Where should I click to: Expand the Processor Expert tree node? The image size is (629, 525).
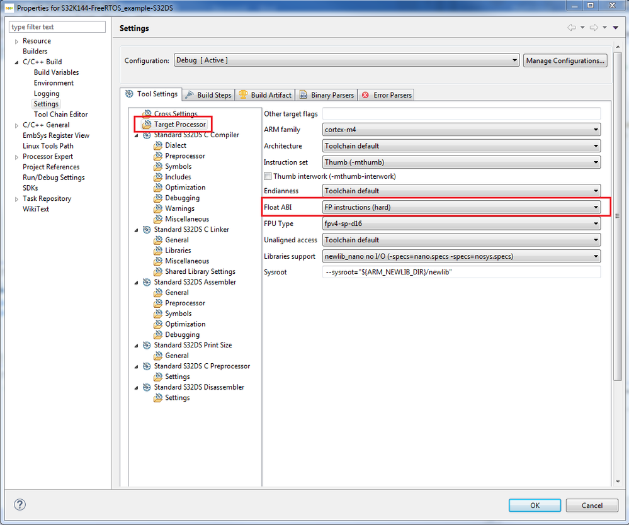tap(16, 157)
